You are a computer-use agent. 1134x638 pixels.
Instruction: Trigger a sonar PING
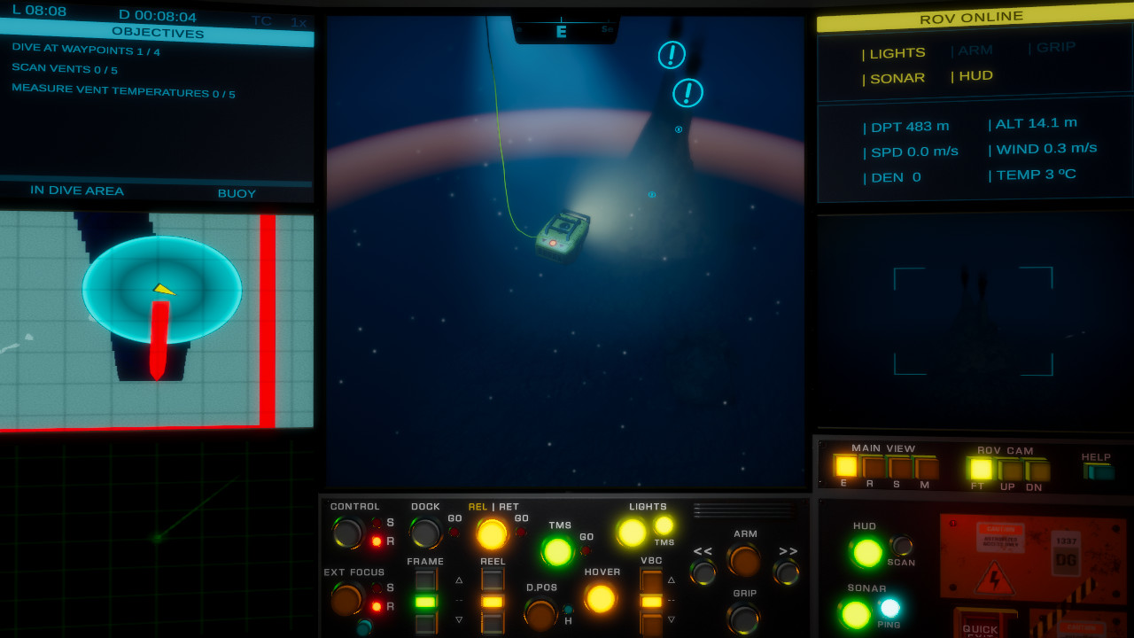[x=889, y=608]
